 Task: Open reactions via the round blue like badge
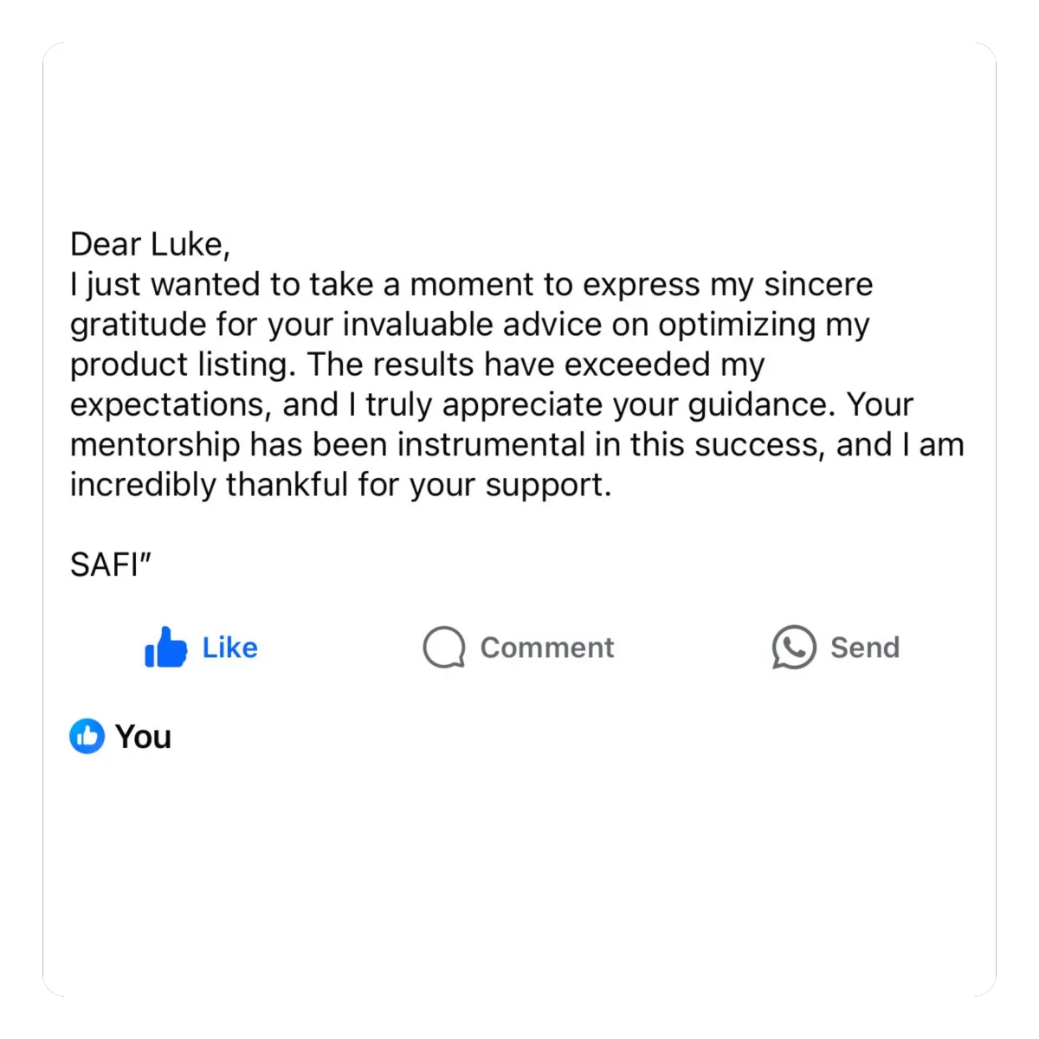coord(87,736)
